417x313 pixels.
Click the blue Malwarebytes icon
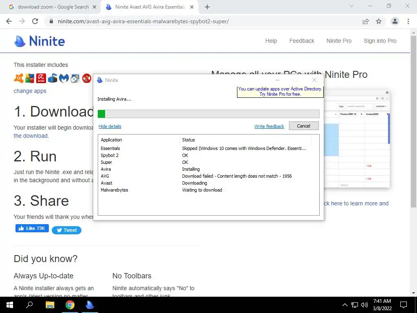pyautogui.click(x=64, y=79)
